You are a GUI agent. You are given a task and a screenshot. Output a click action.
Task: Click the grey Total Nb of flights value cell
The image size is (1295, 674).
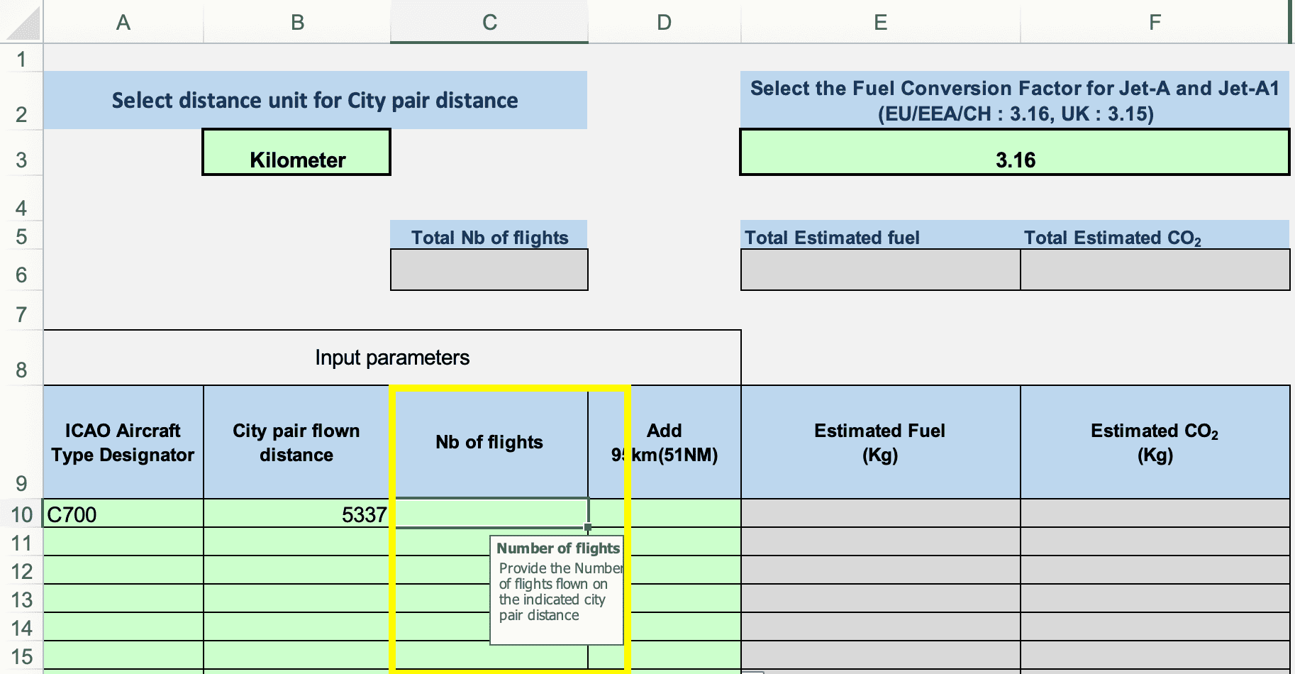(x=489, y=270)
